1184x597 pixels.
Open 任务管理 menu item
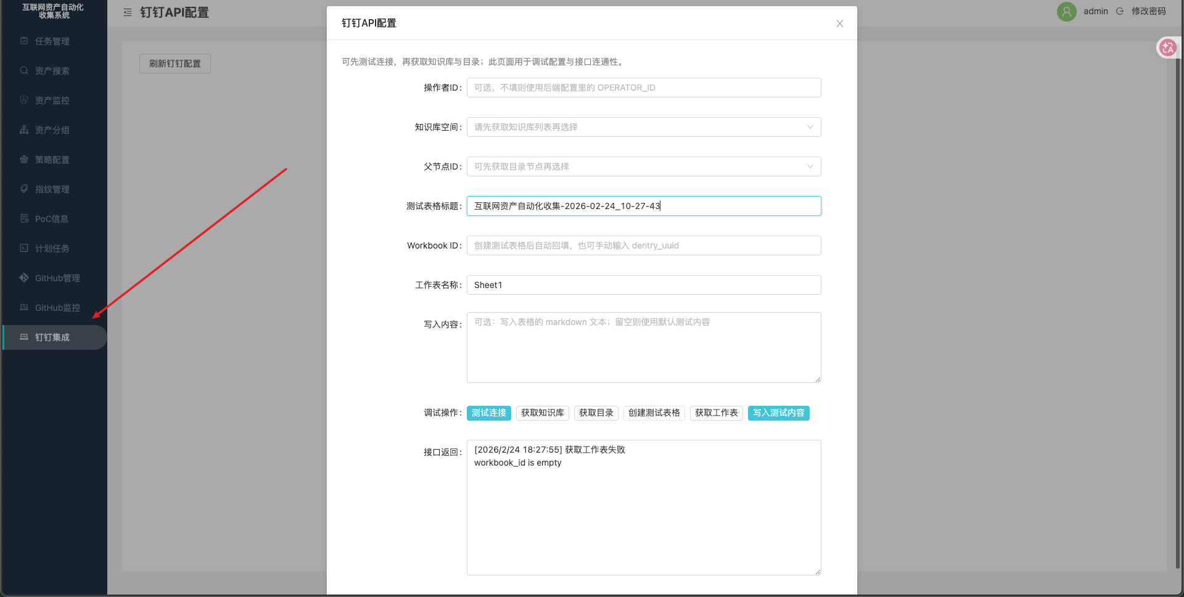coord(54,41)
